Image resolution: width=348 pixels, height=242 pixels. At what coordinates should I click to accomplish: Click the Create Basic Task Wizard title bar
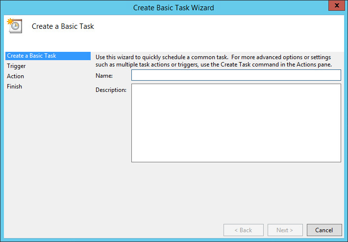click(x=174, y=7)
